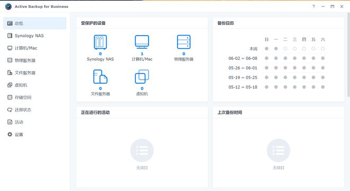350x191 pixels.
Task: Click the Synology NAS sidebar icon
Action: tap(10, 36)
